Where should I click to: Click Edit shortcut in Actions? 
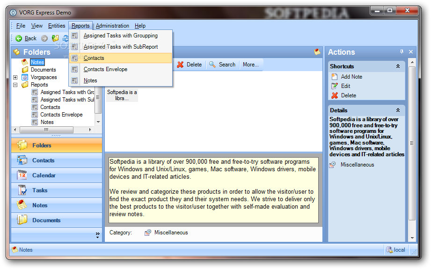[x=341, y=86]
